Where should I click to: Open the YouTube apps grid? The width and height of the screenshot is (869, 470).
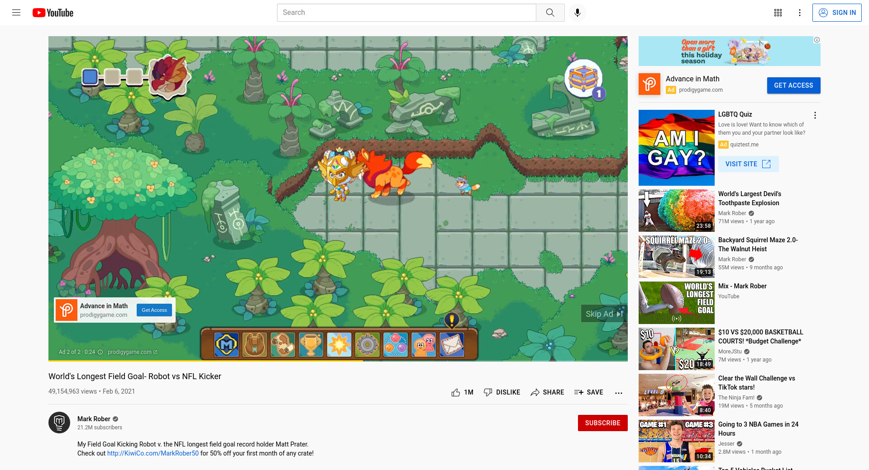pos(778,13)
